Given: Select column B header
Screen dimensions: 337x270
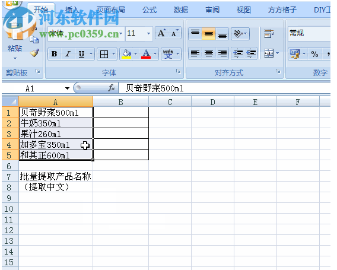Looking at the screenshot, I should pos(121,102).
